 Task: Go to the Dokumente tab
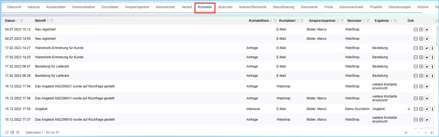click(309, 7)
